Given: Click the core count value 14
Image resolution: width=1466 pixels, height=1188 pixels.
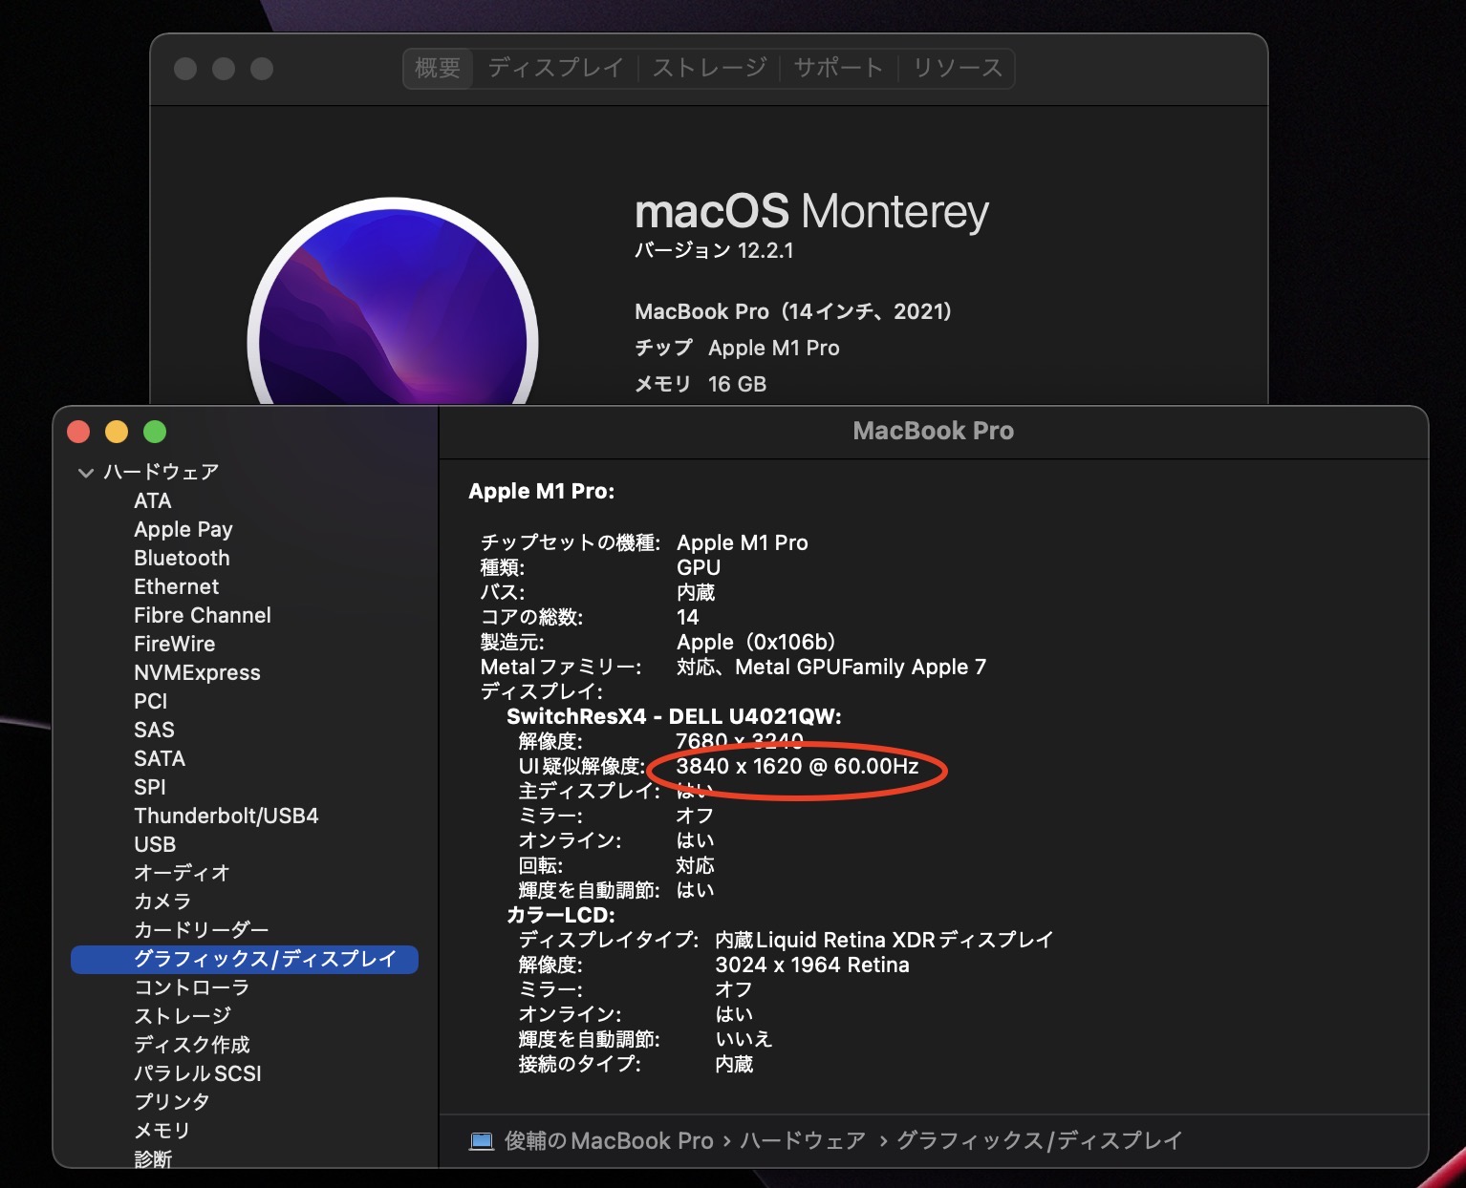Looking at the screenshot, I should click(688, 617).
